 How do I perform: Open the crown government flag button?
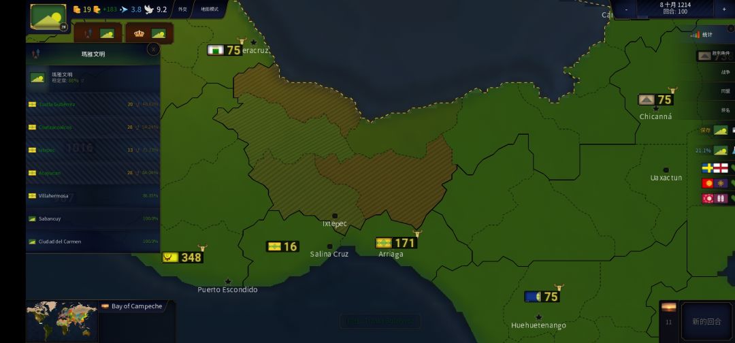tap(150, 33)
